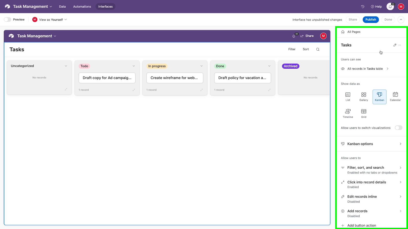The height and width of the screenshot is (229, 408).
Task: Select Calendar visualization
Action: (x=395, y=97)
